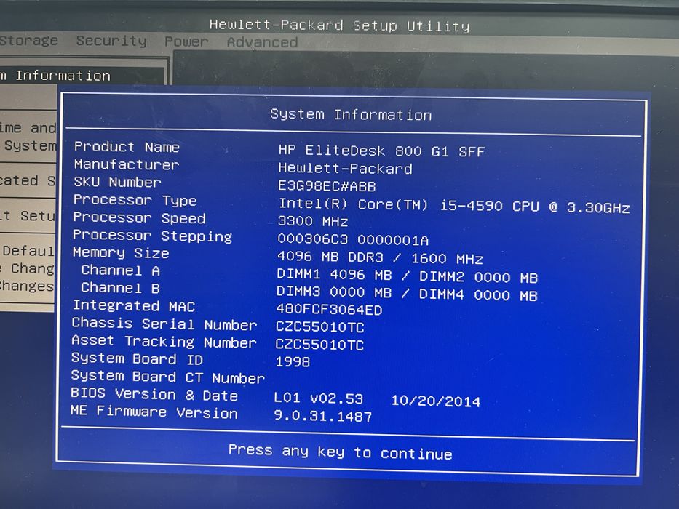Screen dimensions: 679x509
Task: Click the stepping value 000306C3 0000001A
Action: click(353, 239)
